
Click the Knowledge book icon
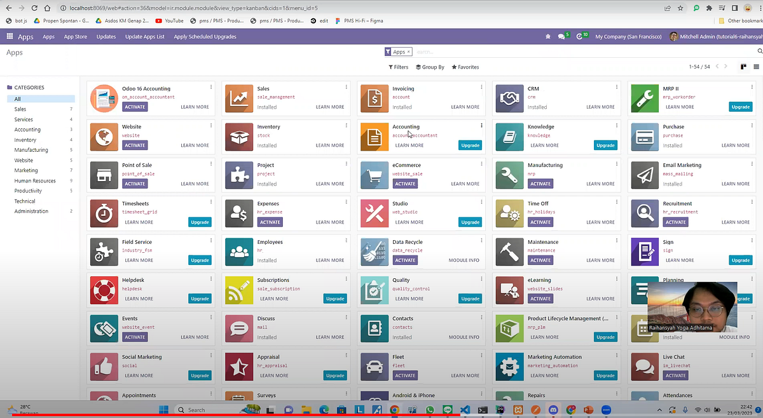tap(509, 137)
